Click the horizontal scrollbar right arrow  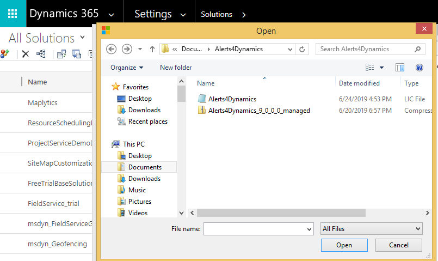pyautogui.click(x=427, y=213)
